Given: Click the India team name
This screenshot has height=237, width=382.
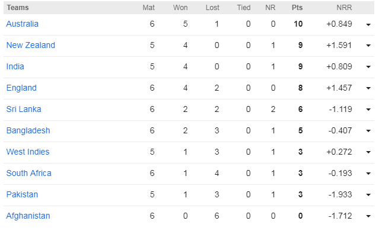Looking at the screenshot, I should pos(15,67).
